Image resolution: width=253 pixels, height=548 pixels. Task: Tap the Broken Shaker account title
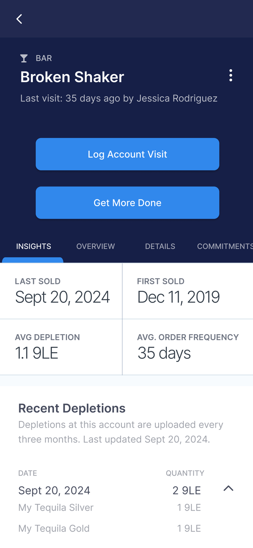[72, 77]
